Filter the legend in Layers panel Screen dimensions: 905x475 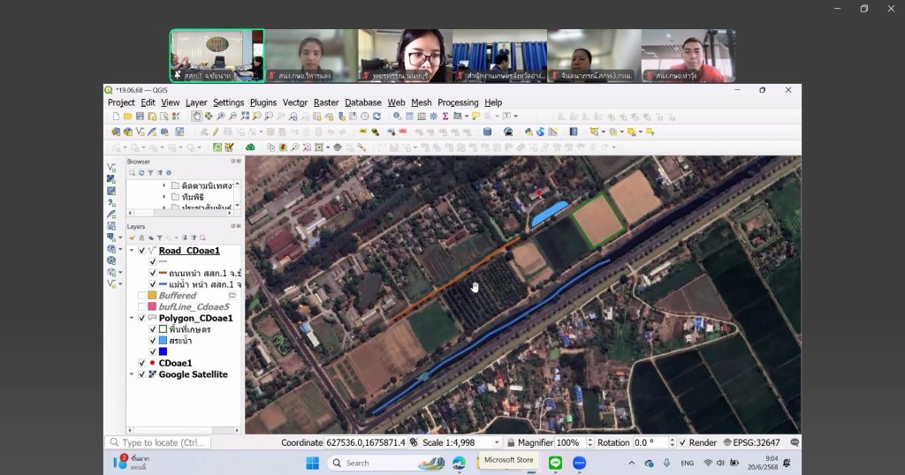(x=159, y=237)
